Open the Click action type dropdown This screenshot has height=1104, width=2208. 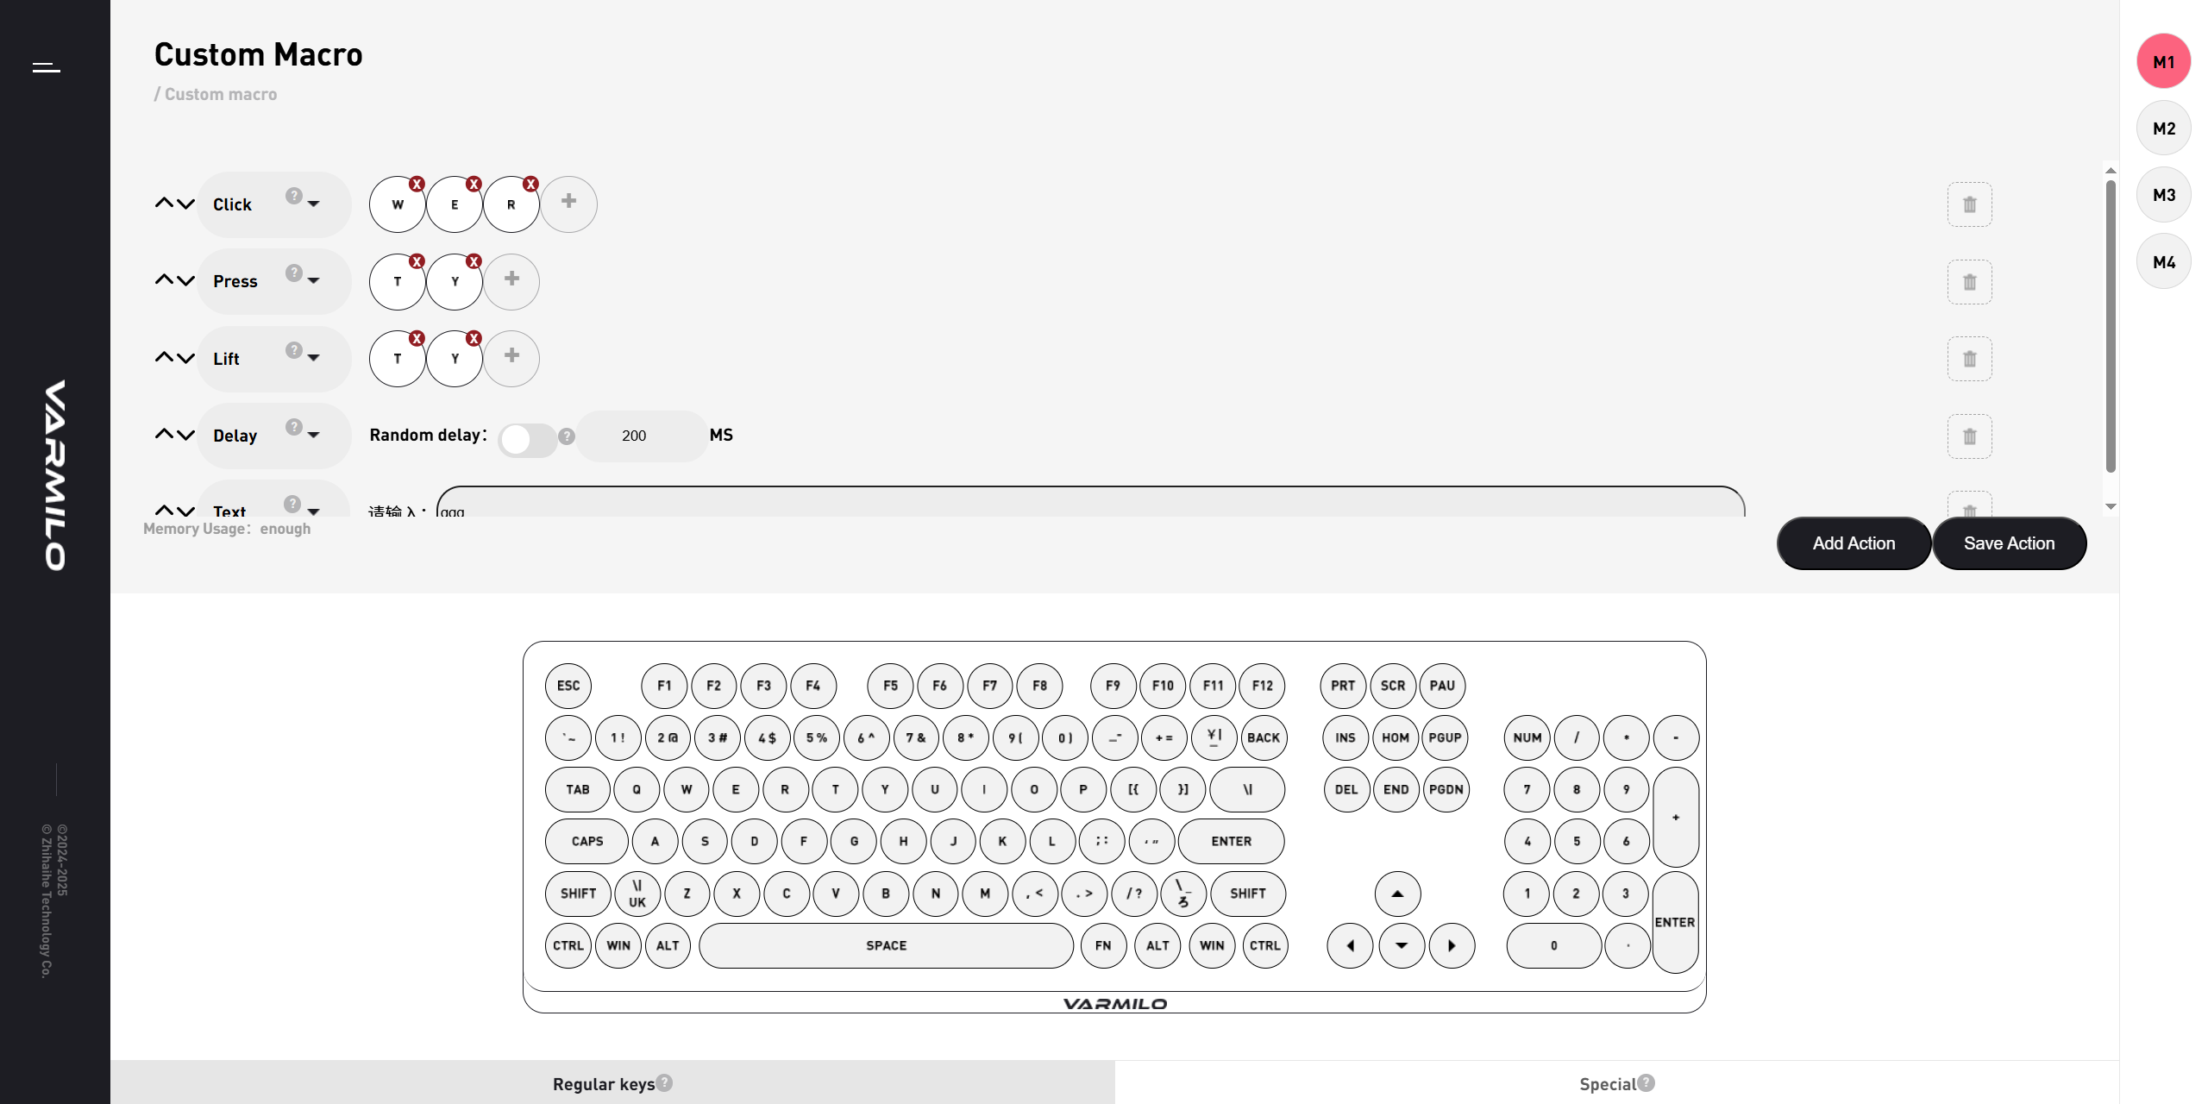tap(314, 204)
